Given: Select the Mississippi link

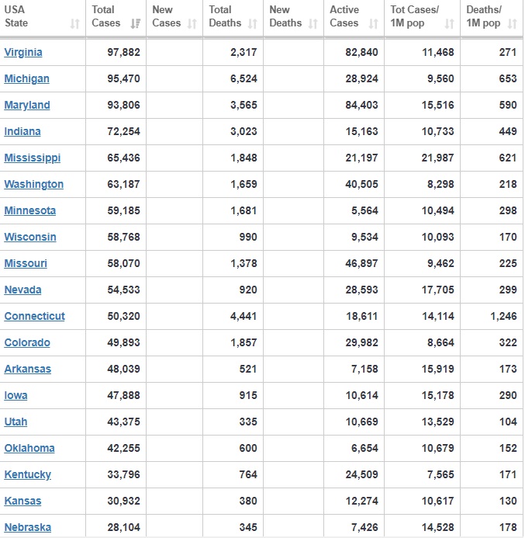Looking at the screenshot, I should pos(32,158).
